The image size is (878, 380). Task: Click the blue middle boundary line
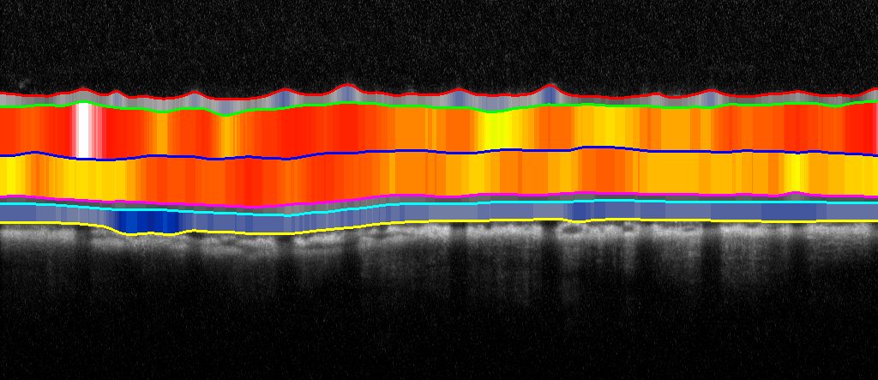(x=439, y=151)
